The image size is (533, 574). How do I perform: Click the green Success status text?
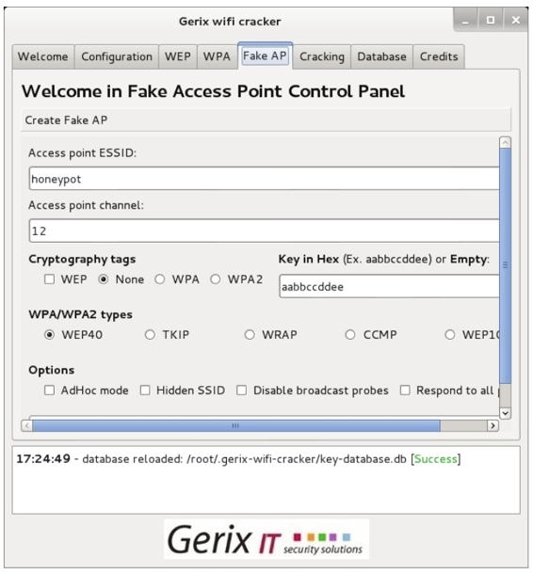click(436, 459)
